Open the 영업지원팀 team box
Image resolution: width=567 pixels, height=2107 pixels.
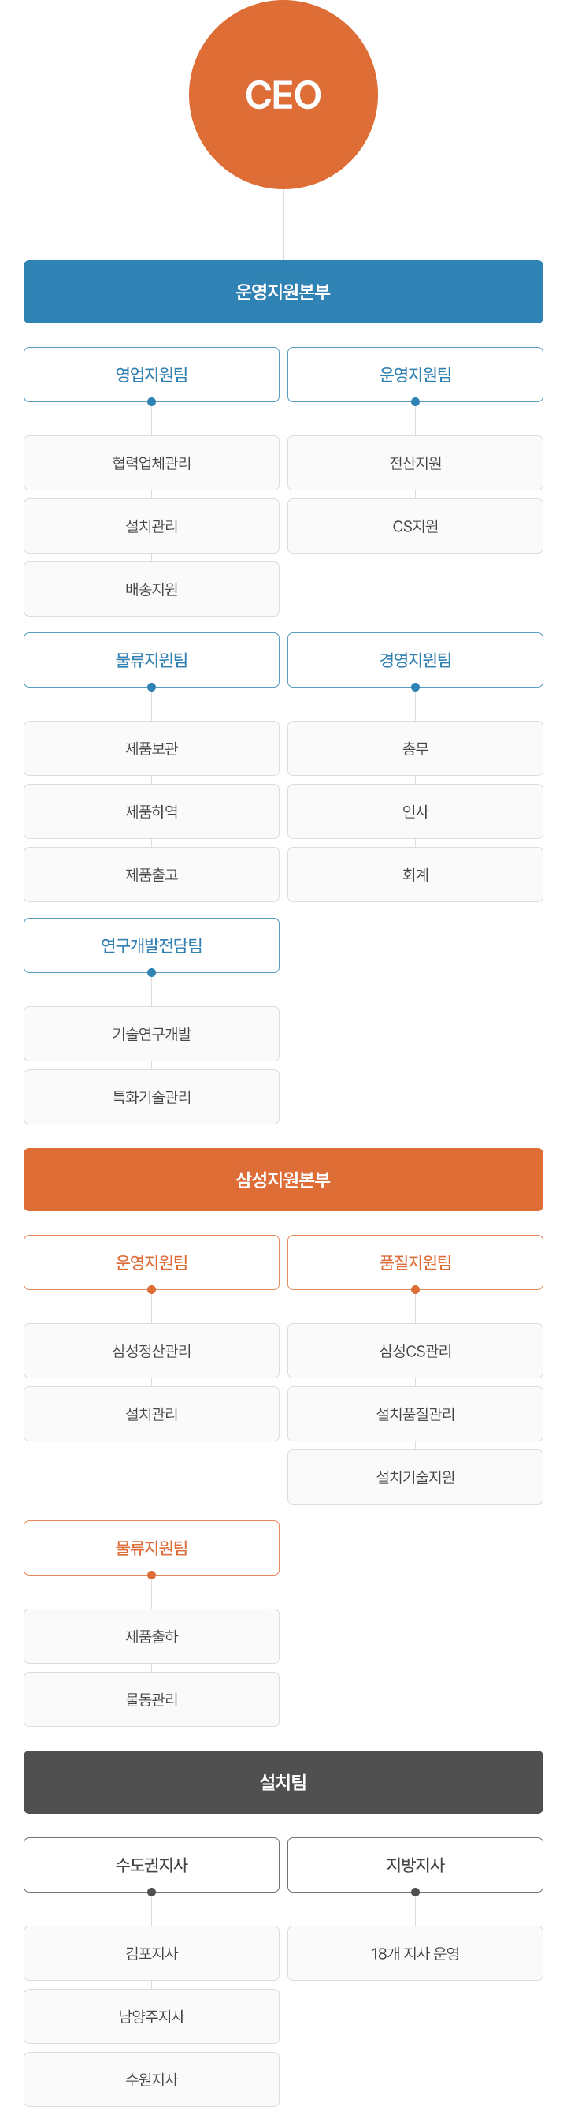(151, 375)
